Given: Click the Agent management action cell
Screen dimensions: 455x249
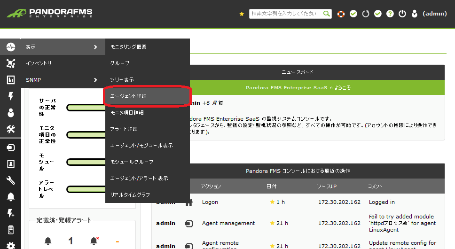Looking at the screenshot, I should point(228,223).
